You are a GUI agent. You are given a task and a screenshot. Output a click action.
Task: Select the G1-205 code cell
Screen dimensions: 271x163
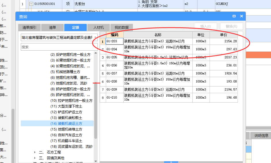[x=114, y=57]
